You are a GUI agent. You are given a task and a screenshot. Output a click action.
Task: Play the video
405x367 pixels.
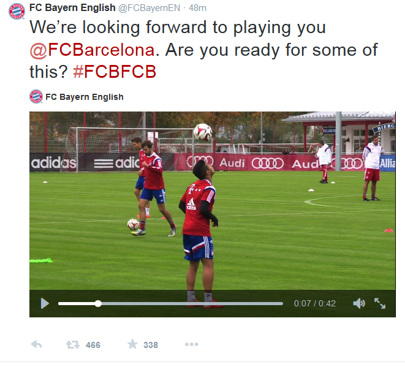(44, 303)
